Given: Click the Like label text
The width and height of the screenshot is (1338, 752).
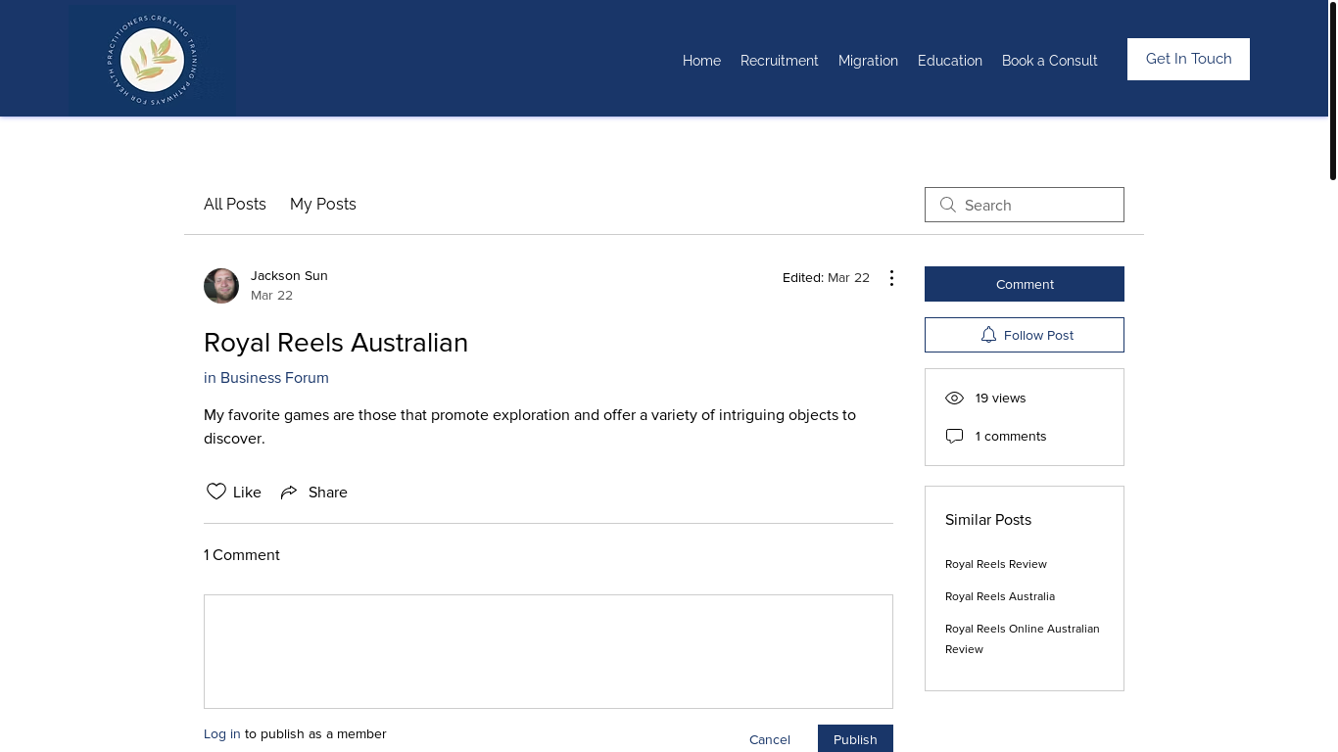Looking at the screenshot, I should [247, 493].
